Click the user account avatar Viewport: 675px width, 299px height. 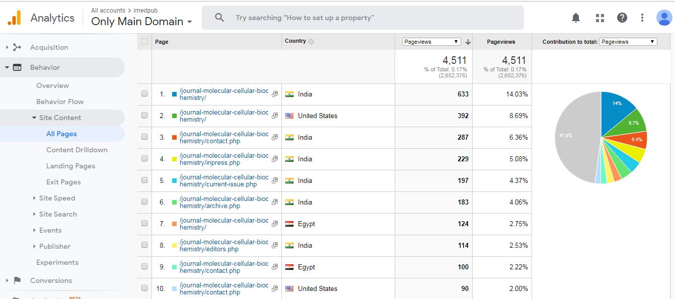point(664,18)
